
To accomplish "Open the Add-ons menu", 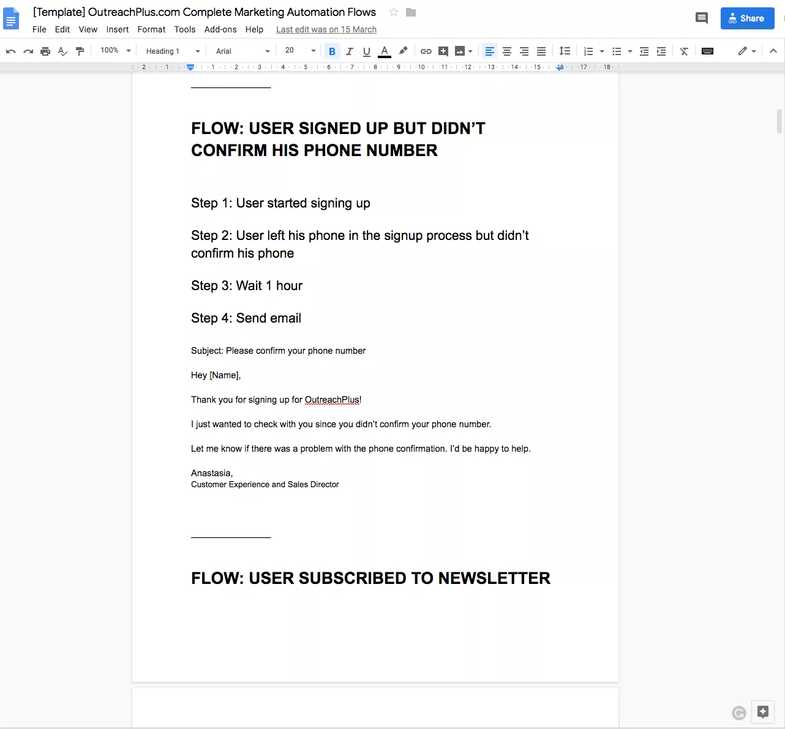I will [220, 29].
